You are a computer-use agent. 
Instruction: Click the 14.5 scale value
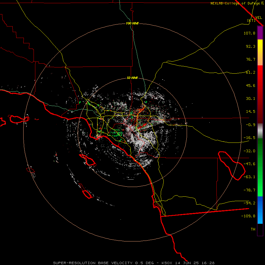point(251,112)
